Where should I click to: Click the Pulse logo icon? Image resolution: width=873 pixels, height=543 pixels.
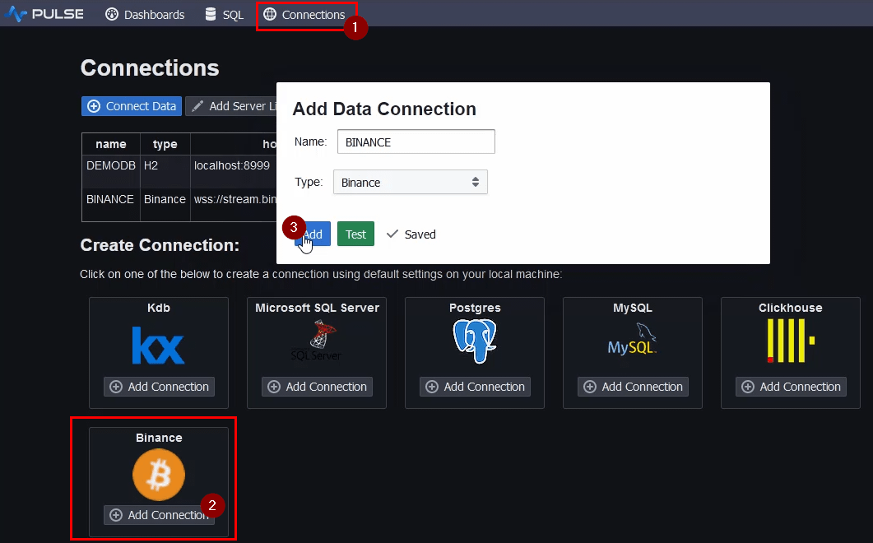(16, 14)
